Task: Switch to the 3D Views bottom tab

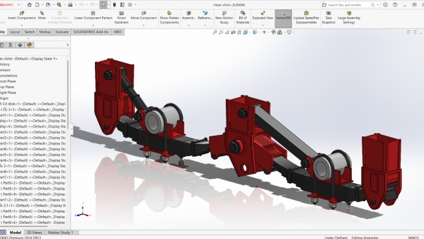Action: (x=34, y=233)
